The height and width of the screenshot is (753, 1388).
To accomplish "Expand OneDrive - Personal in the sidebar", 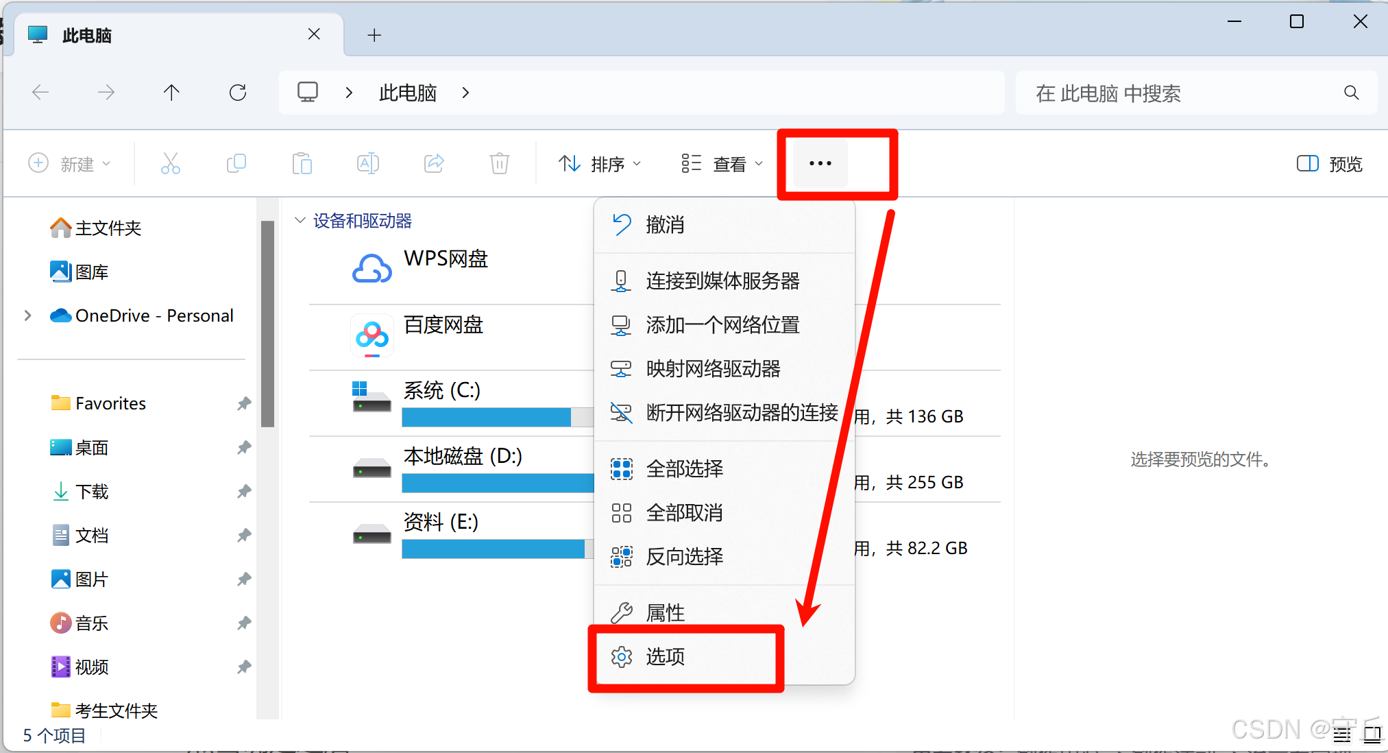I will [27, 315].
